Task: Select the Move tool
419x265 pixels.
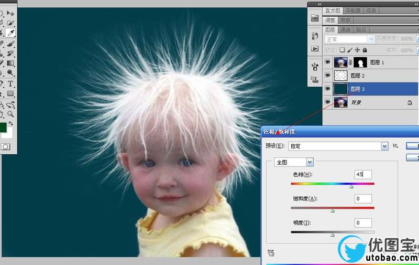Action: (10, 13)
